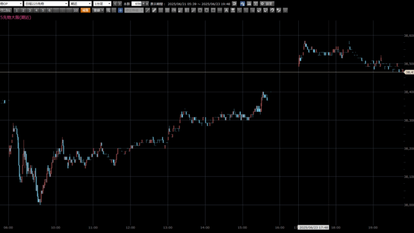Open the greyed dropdown right of crosshair button

[x=134, y=10]
